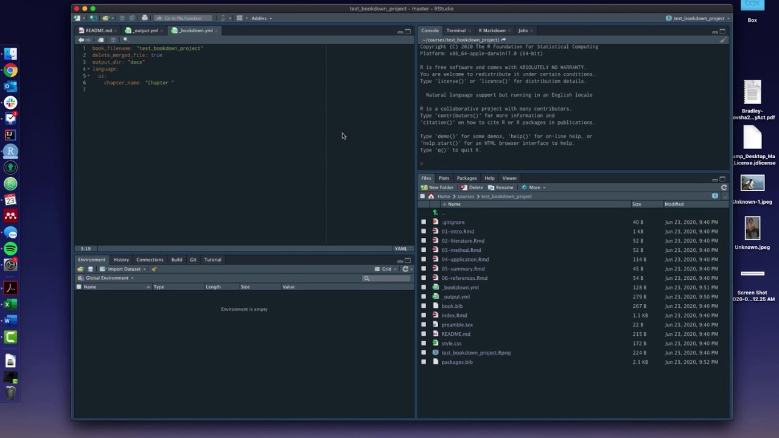
Task: Open Spotify from the Dock
Action: click(x=10, y=249)
